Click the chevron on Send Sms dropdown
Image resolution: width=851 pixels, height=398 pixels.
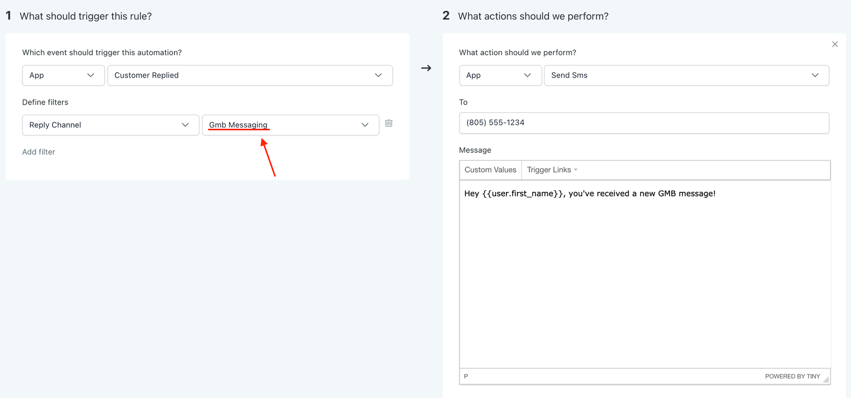(815, 75)
